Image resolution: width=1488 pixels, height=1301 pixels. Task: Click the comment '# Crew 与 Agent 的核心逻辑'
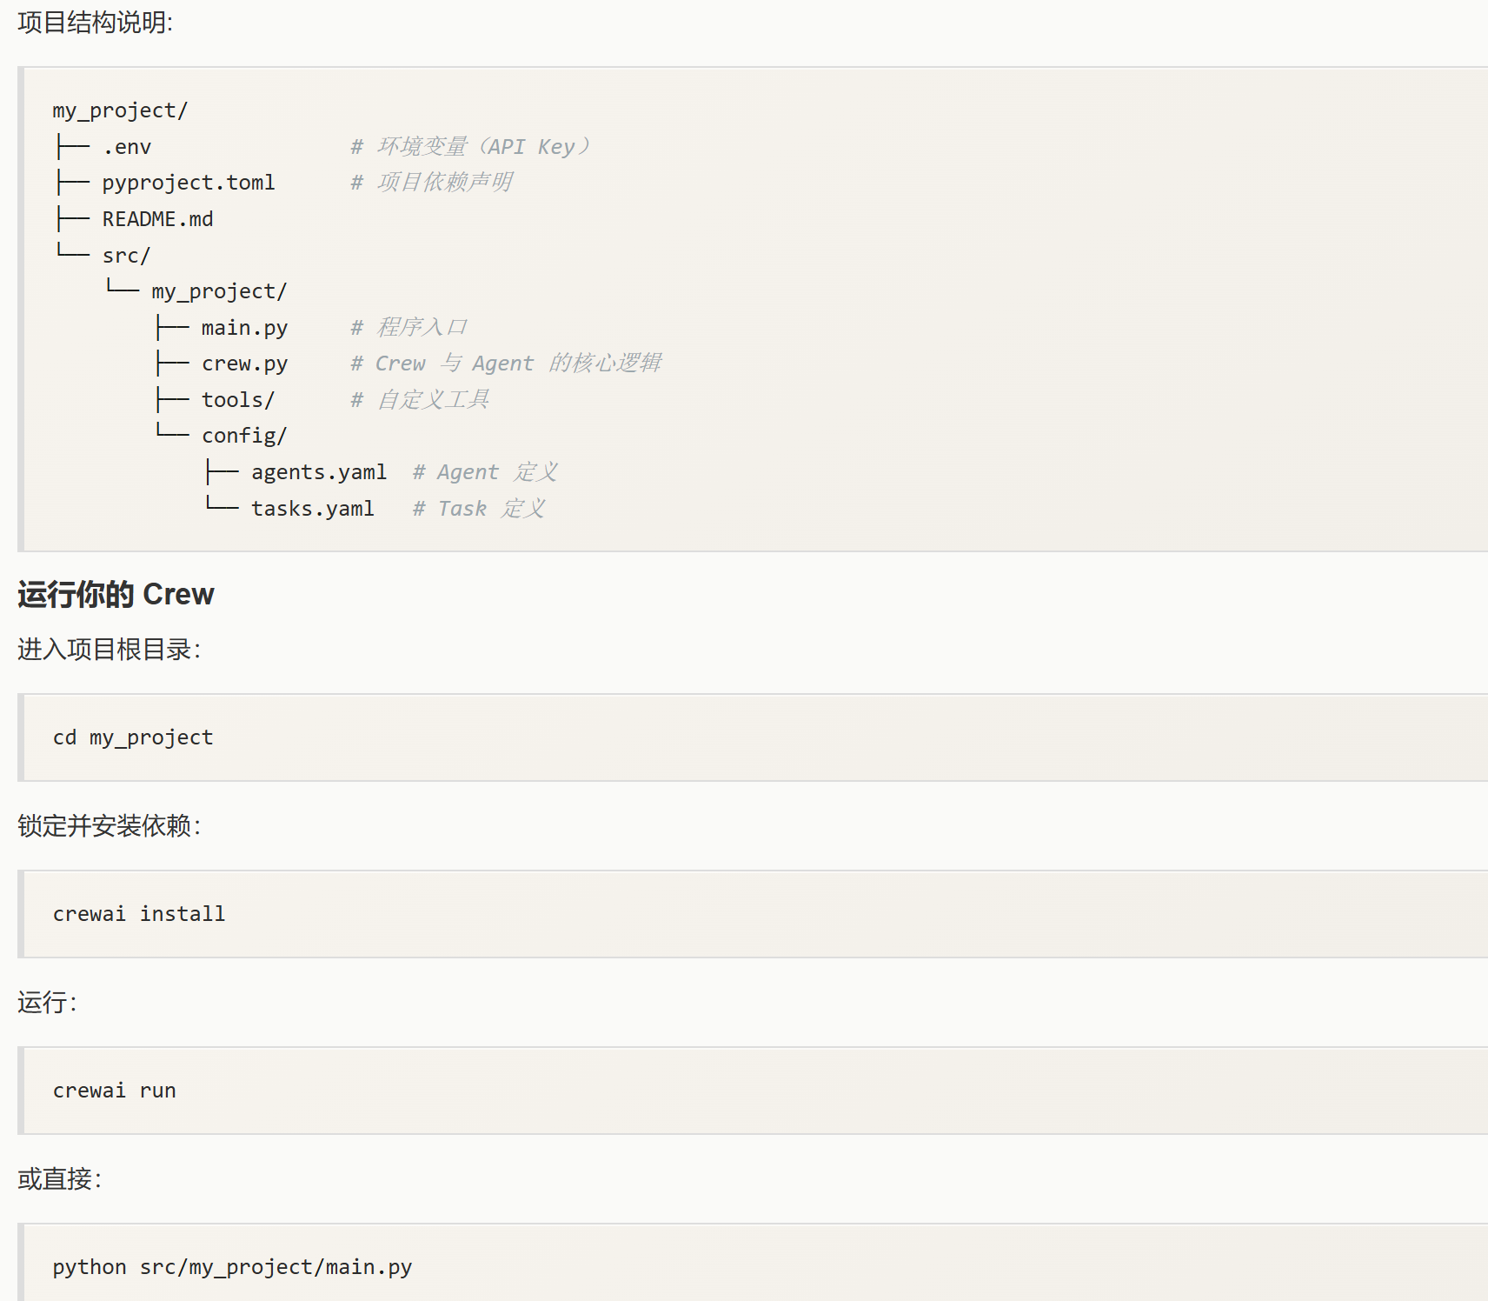pyautogui.click(x=507, y=363)
